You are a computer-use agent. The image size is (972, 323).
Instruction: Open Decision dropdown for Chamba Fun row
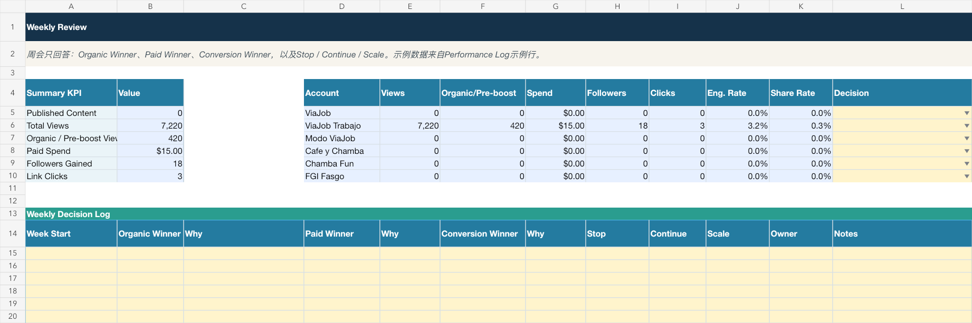click(x=966, y=164)
